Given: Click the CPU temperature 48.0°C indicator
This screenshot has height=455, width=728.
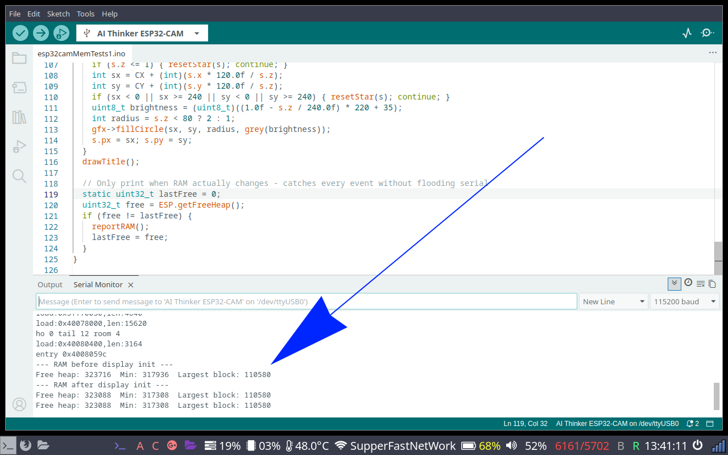Looking at the screenshot, I should (x=307, y=446).
